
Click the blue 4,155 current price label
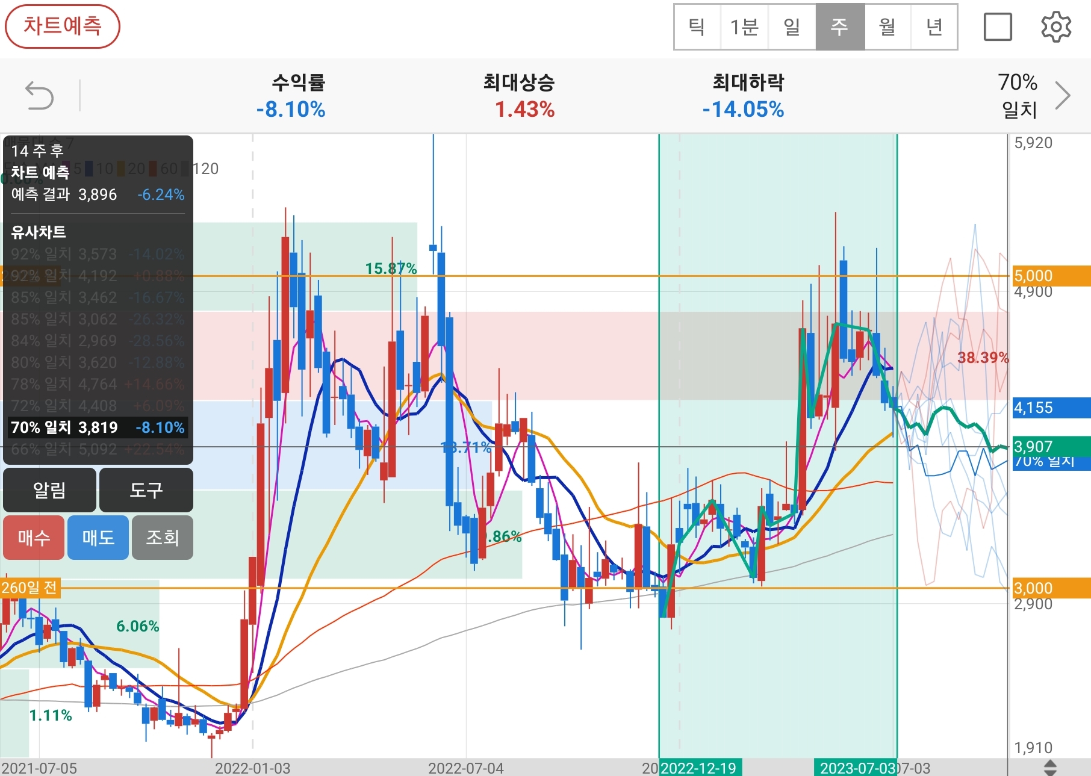(x=1051, y=408)
